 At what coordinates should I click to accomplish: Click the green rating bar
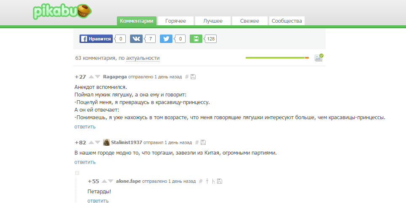pos(275,58)
